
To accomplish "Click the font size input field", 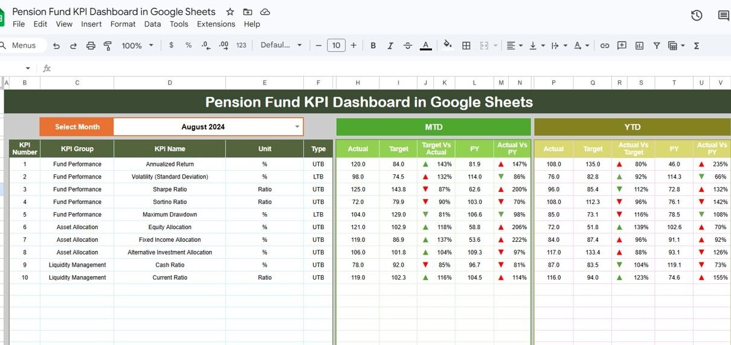I will click(x=336, y=45).
